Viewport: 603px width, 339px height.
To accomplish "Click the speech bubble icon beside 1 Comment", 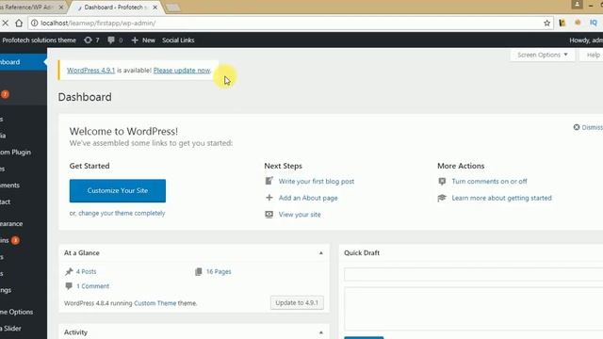I will click(69, 286).
